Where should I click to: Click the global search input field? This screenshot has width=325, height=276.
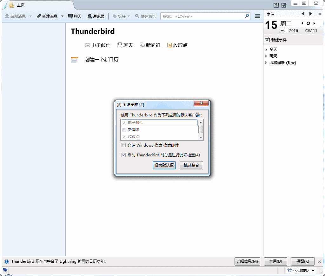coord(202,16)
